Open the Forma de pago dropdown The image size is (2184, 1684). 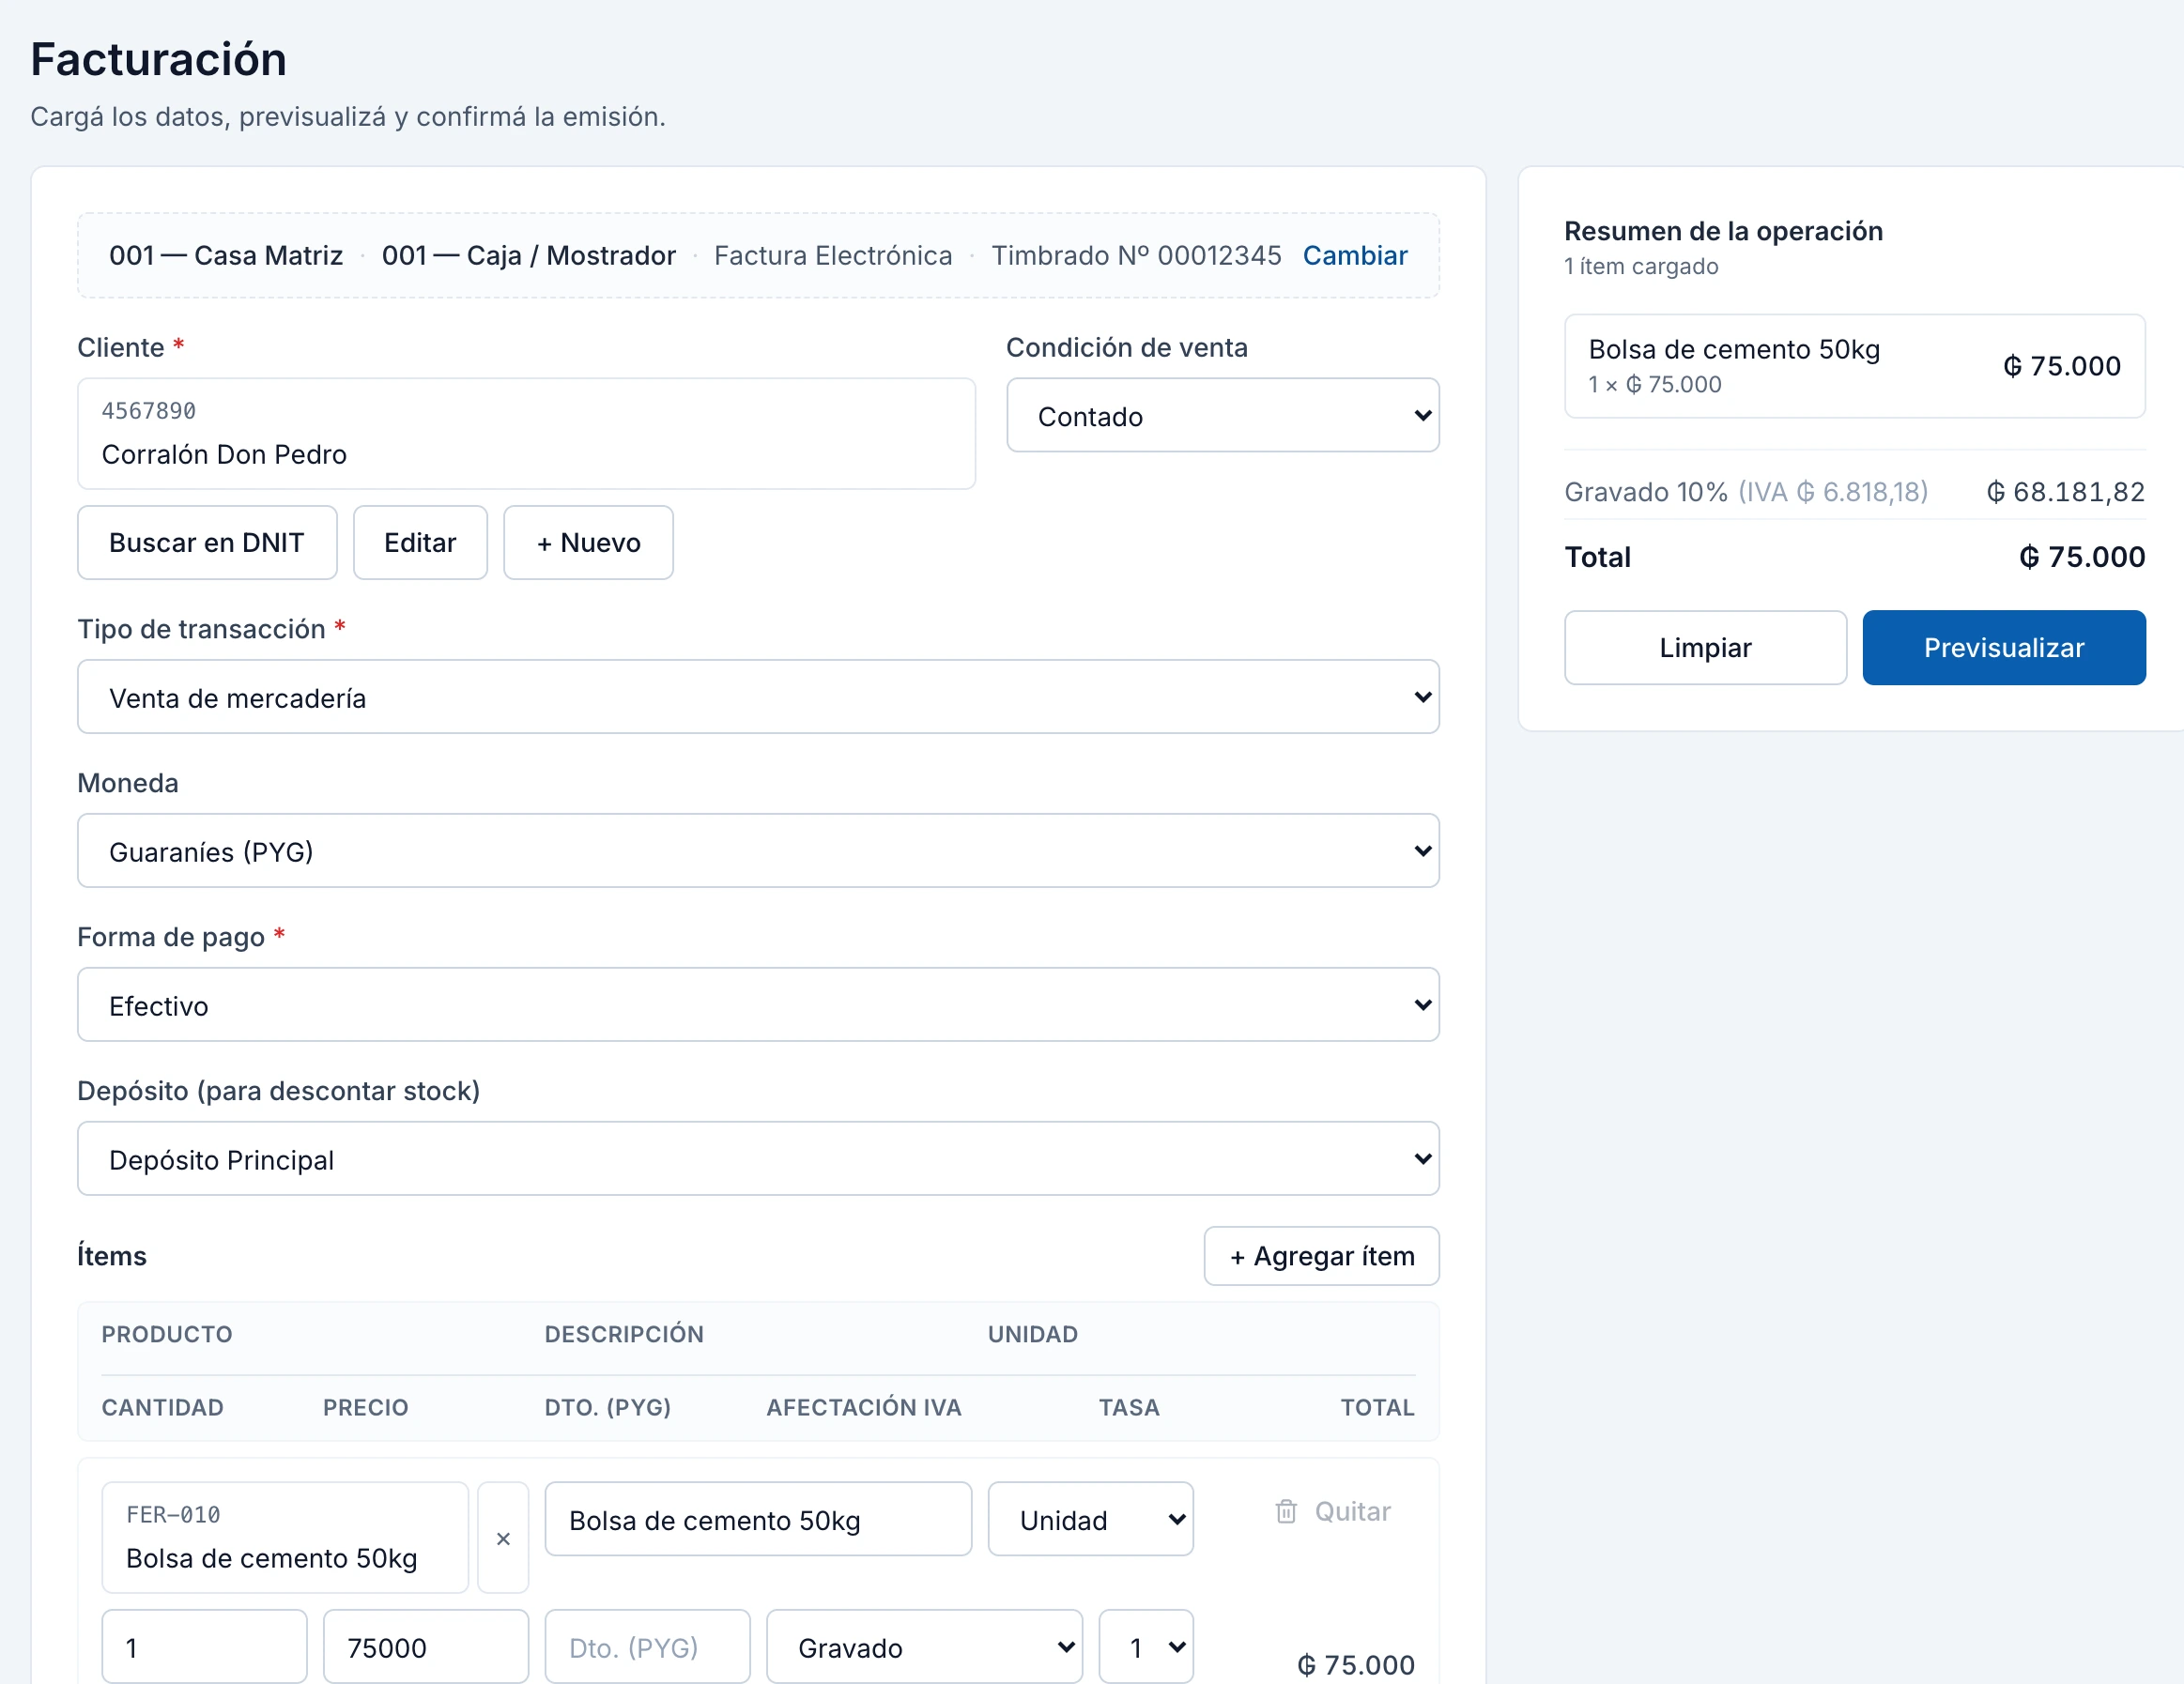coord(758,1005)
